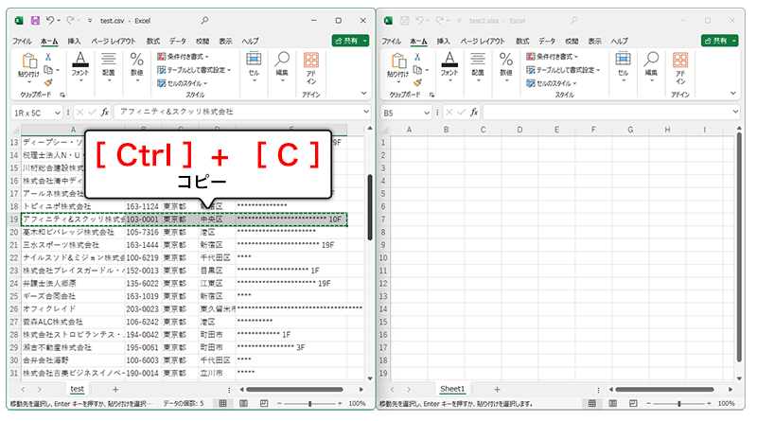Open the 挿入 tab in test2.xlsx window
Screen dimensions: 757x421
click(x=445, y=42)
